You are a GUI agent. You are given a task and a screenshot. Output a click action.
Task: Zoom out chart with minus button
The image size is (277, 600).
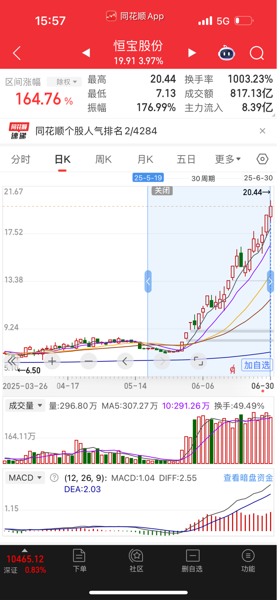coord(89,361)
